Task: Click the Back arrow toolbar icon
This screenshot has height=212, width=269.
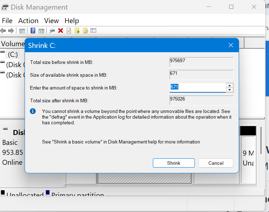Action: point(3,31)
